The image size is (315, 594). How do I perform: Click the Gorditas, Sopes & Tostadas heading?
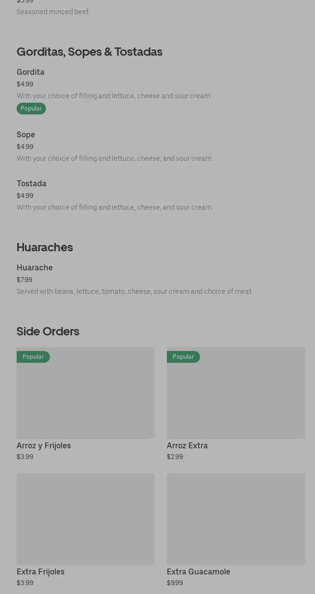pos(90,52)
